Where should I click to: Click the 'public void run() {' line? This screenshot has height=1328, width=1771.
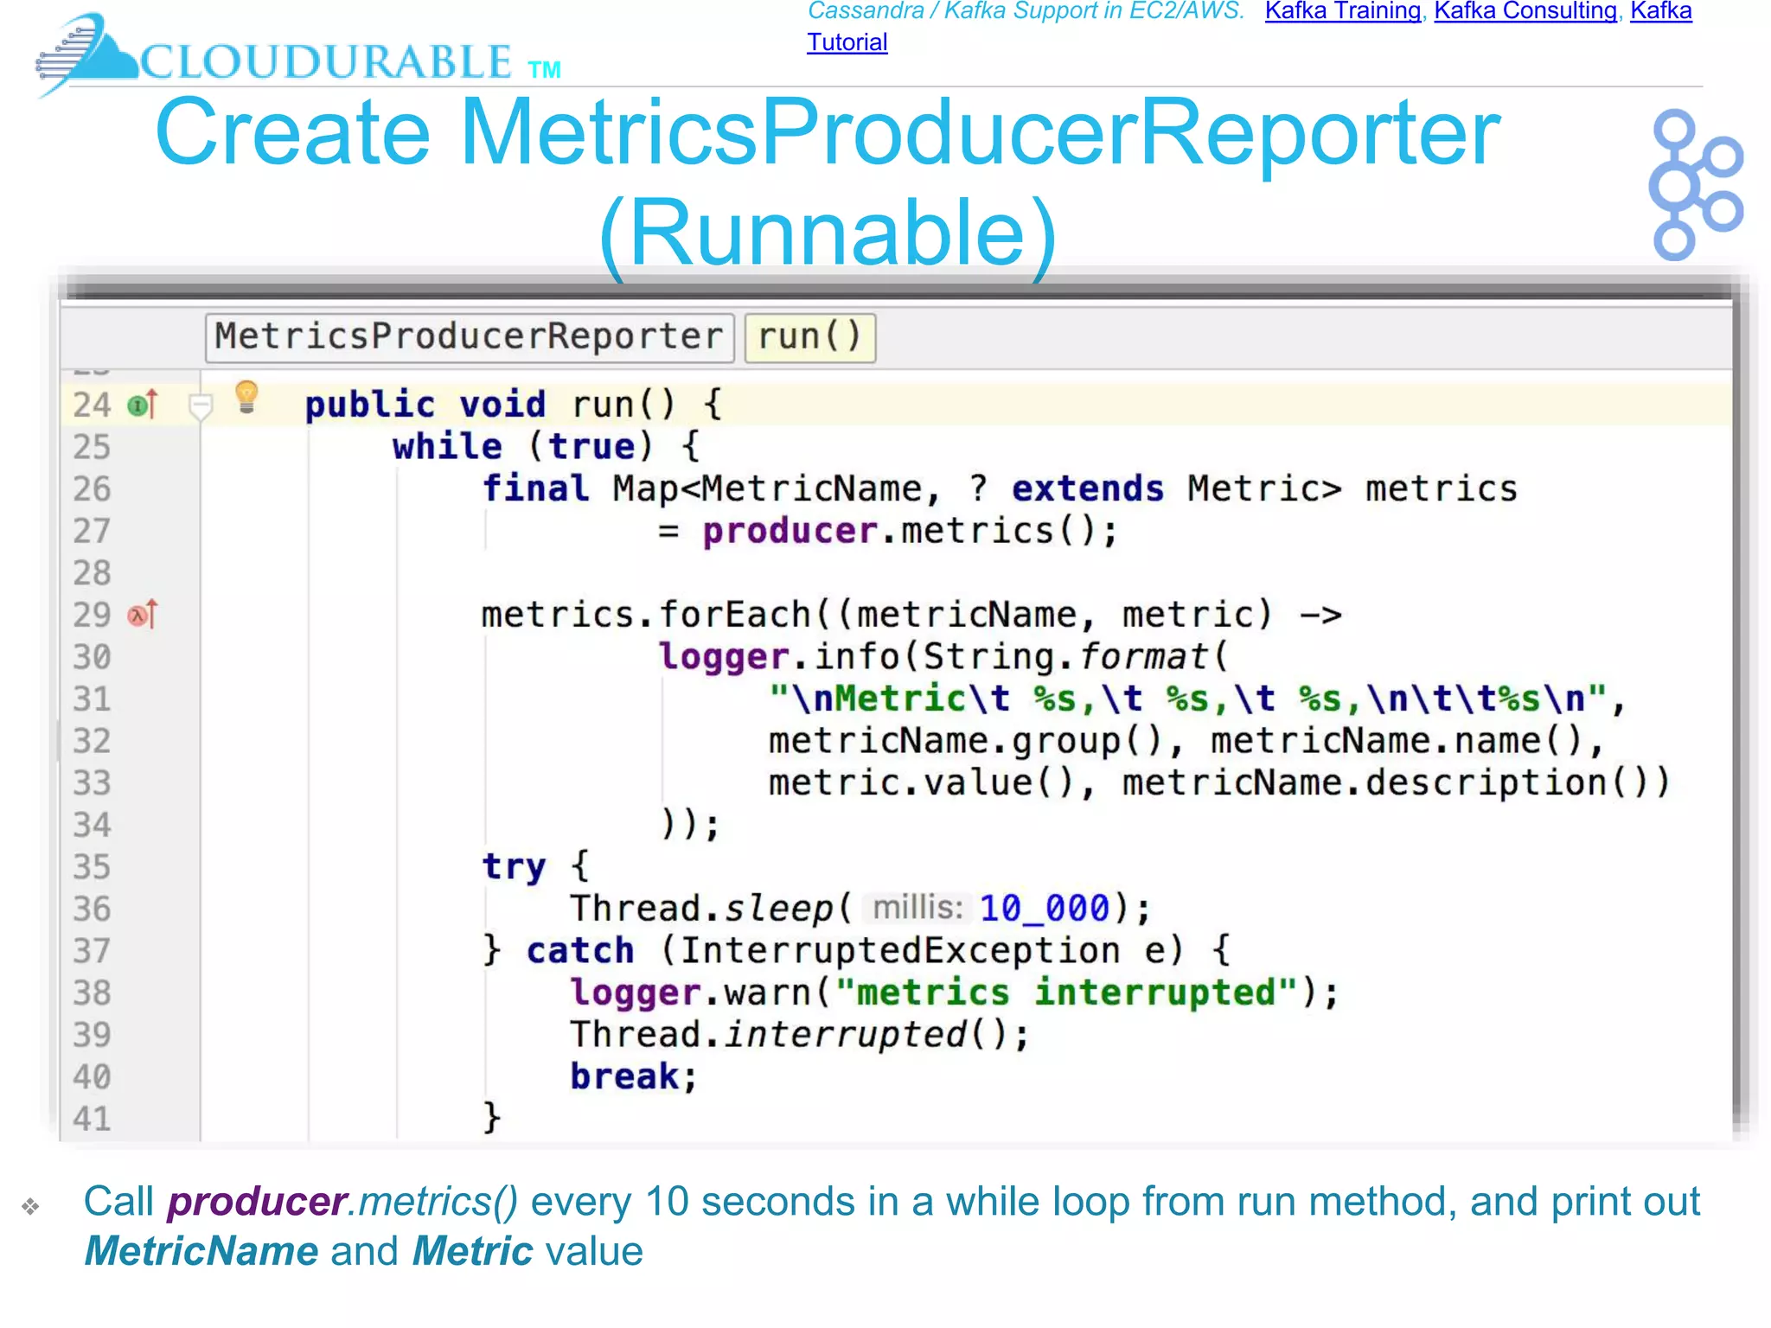pos(514,405)
